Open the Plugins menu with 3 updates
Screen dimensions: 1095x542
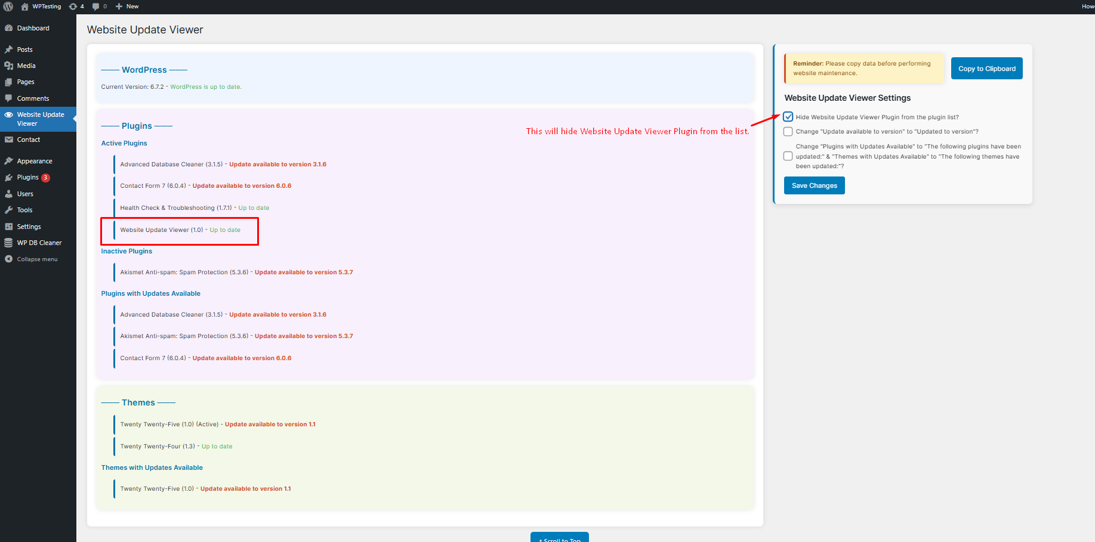[x=38, y=177]
